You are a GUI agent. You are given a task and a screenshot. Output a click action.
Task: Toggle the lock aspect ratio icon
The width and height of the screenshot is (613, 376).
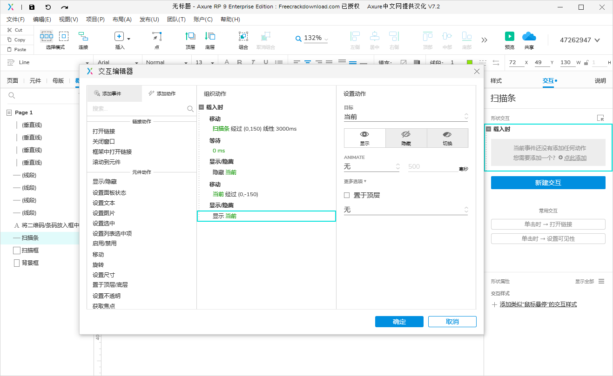tap(587, 62)
